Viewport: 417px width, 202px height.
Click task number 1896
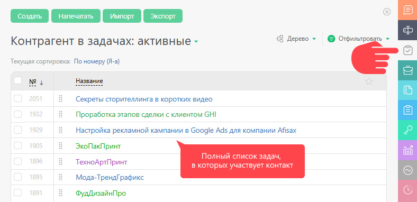coord(35,162)
